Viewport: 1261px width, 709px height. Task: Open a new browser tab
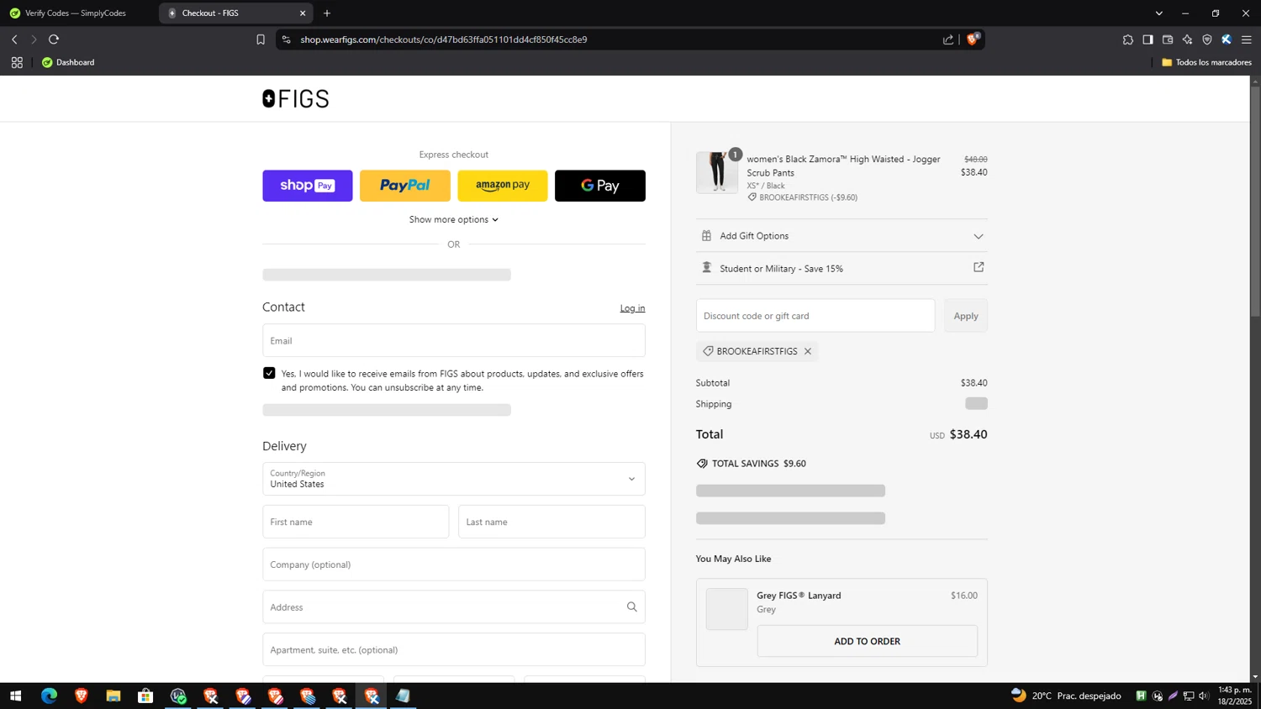tap(327, 13)
